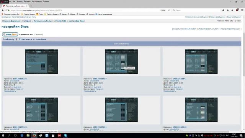Click the 'Новое фото' button
Viewport: 245px width, 138px height.
10,34
